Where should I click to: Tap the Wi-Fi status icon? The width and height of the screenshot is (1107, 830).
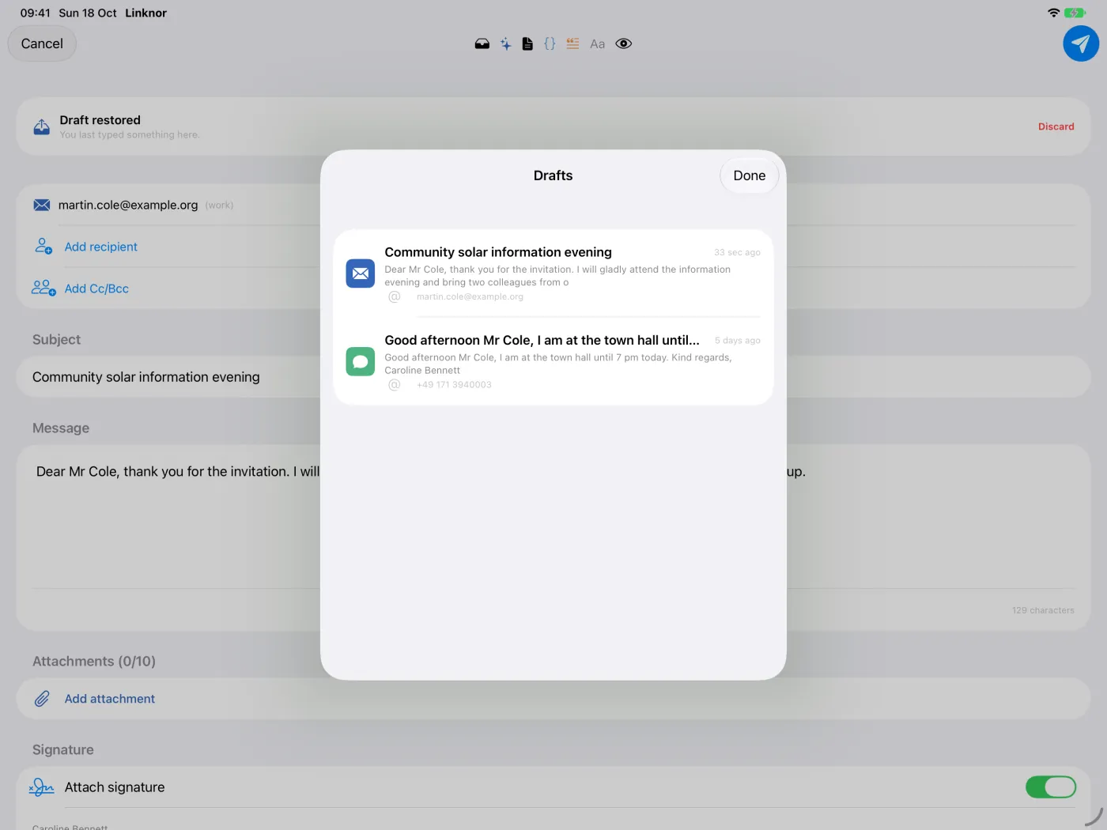pyautogui.click(x=1053, y=13)
